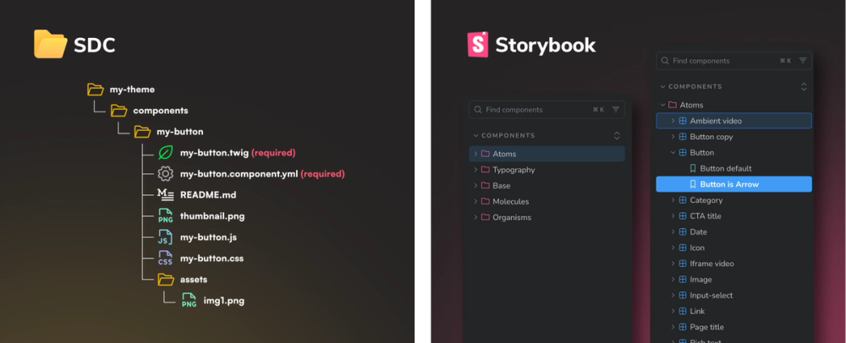
Task: Click the Storybook heading text
Action: point(546,46)
